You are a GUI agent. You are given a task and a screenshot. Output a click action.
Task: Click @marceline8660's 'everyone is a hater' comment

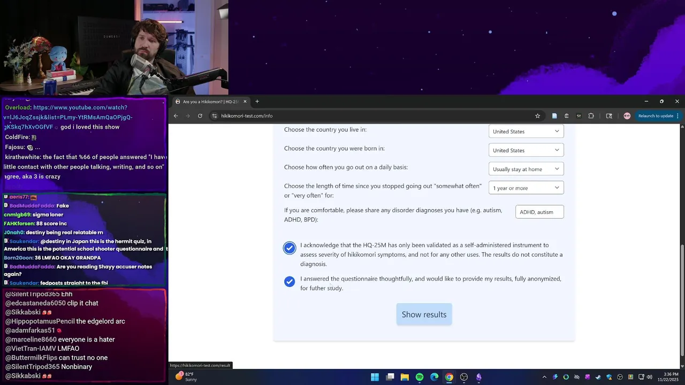coord(60,340)
